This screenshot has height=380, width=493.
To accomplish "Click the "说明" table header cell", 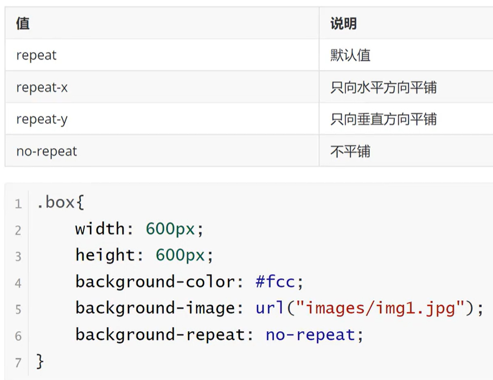I will coord(343,24).
